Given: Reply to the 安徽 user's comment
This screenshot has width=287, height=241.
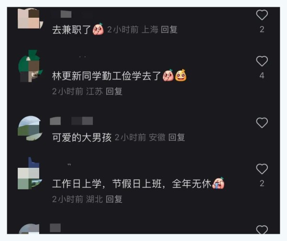Looking at the screenshot, I should (x=177, y=137).
